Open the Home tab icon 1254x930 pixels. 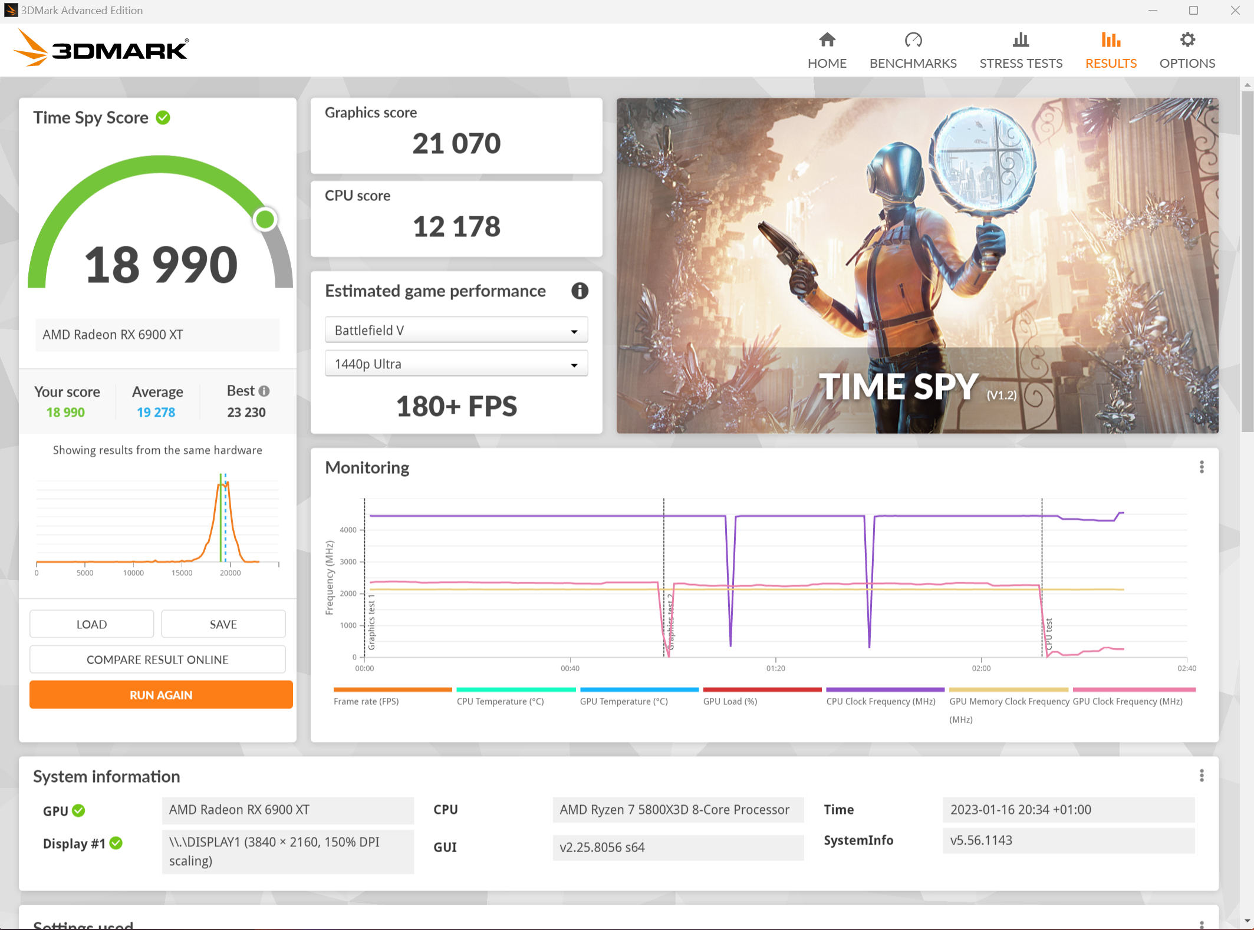click(x=827, y=40)
